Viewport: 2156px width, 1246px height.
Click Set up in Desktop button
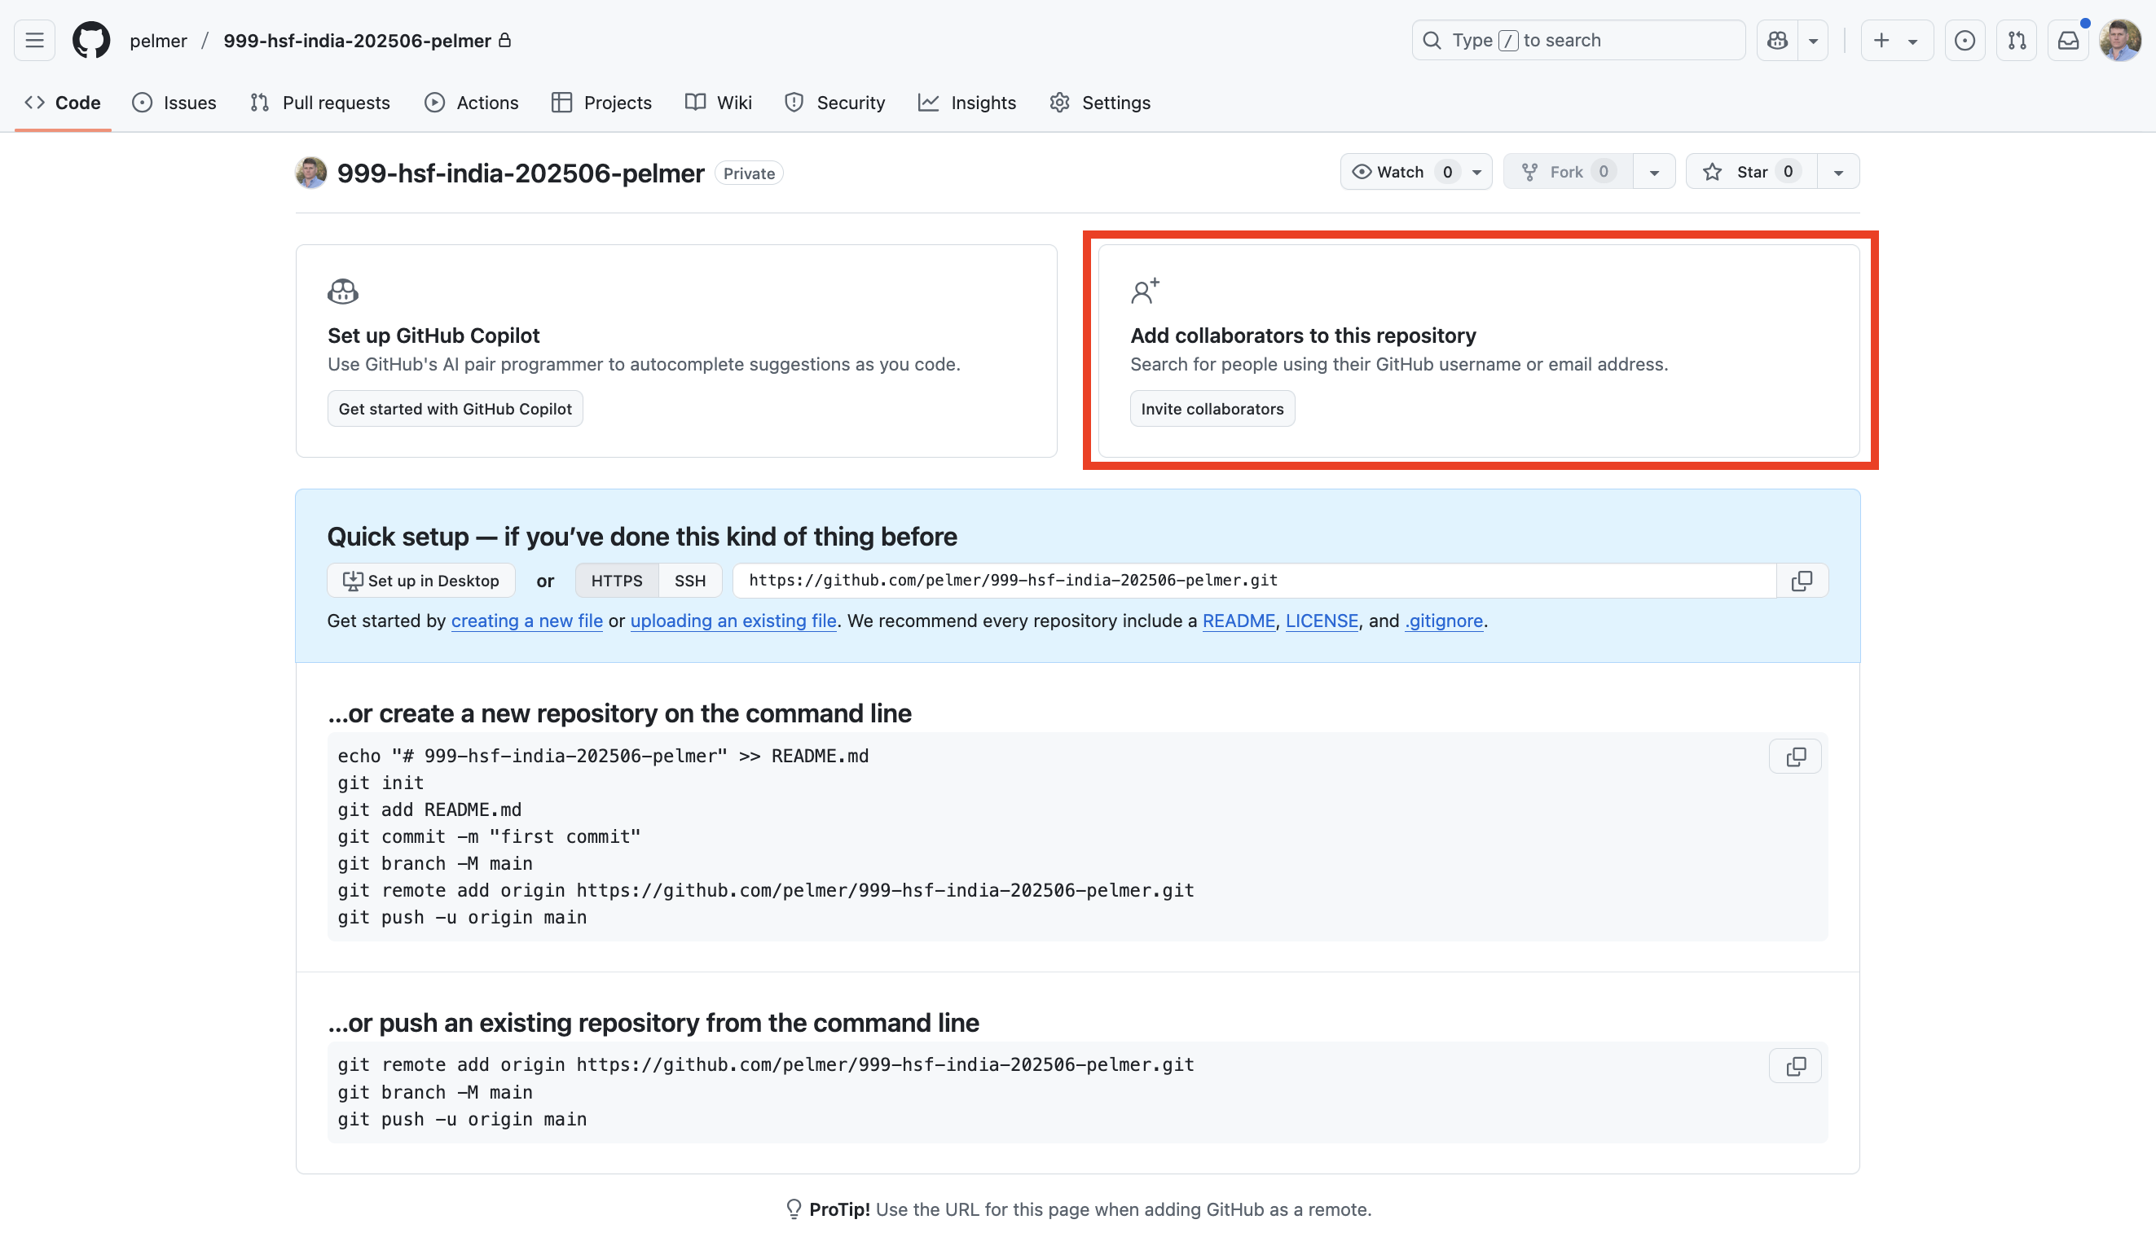coord(421,581)
